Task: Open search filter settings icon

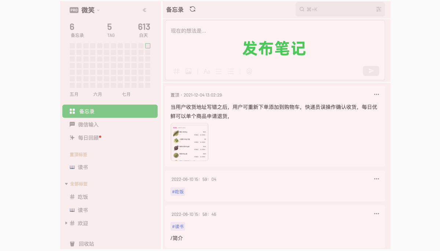Action: point(379,9)
